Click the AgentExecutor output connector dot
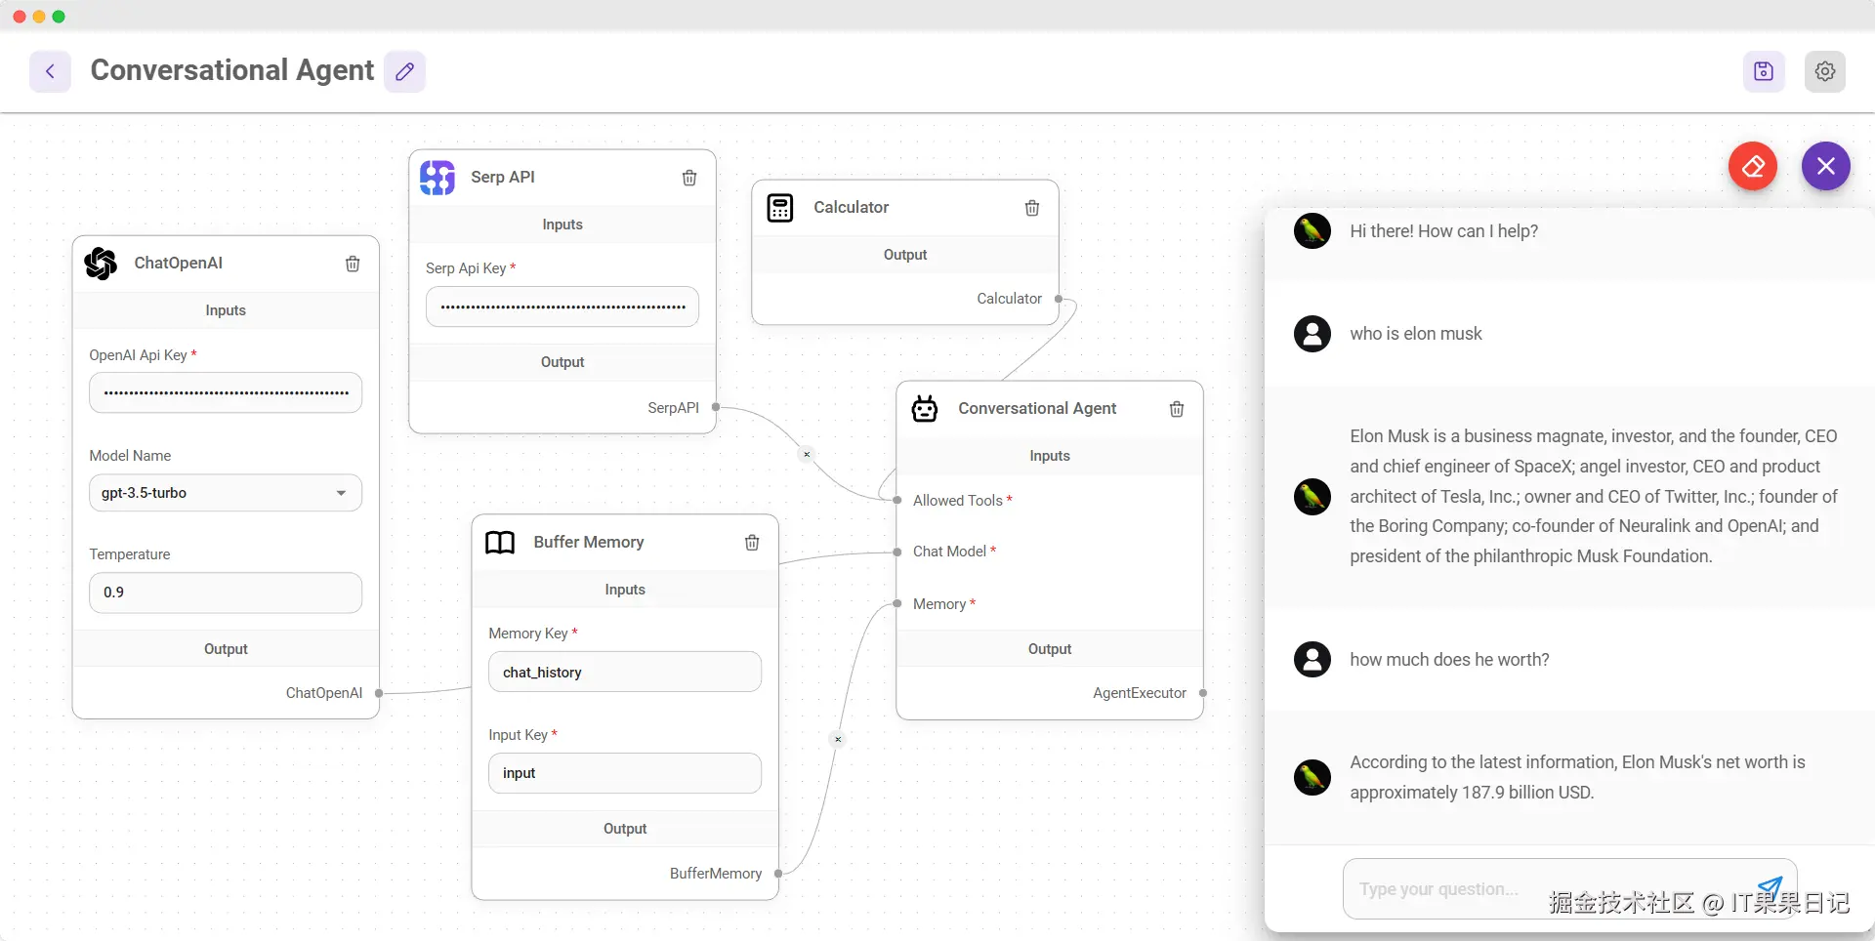This screenshot has width=1875, height=941. 1203,693
